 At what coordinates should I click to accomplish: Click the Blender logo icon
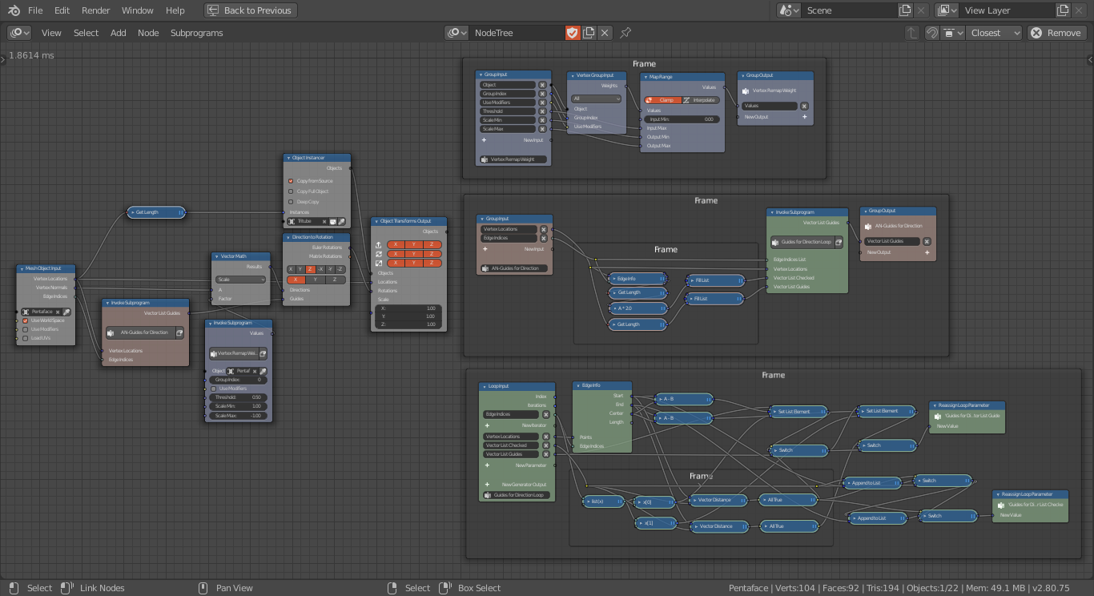(14, 10)
